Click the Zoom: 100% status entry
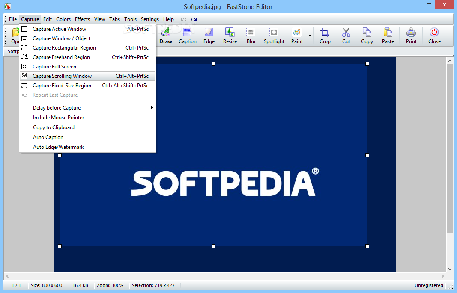The width and height of the screenshot is (457, 293). coord(110,285)
